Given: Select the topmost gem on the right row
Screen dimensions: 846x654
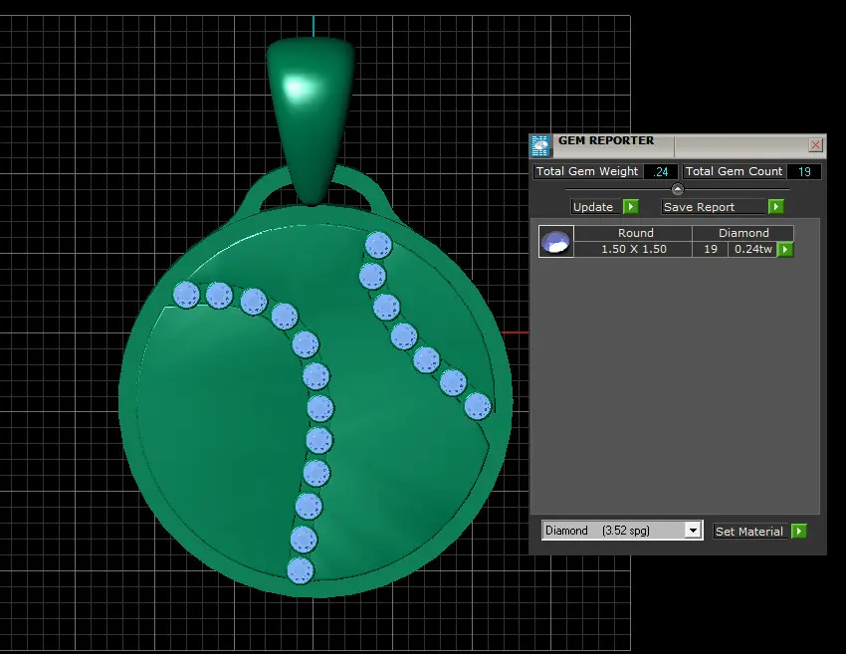Looking at the screenshot, I should (378, 246).
